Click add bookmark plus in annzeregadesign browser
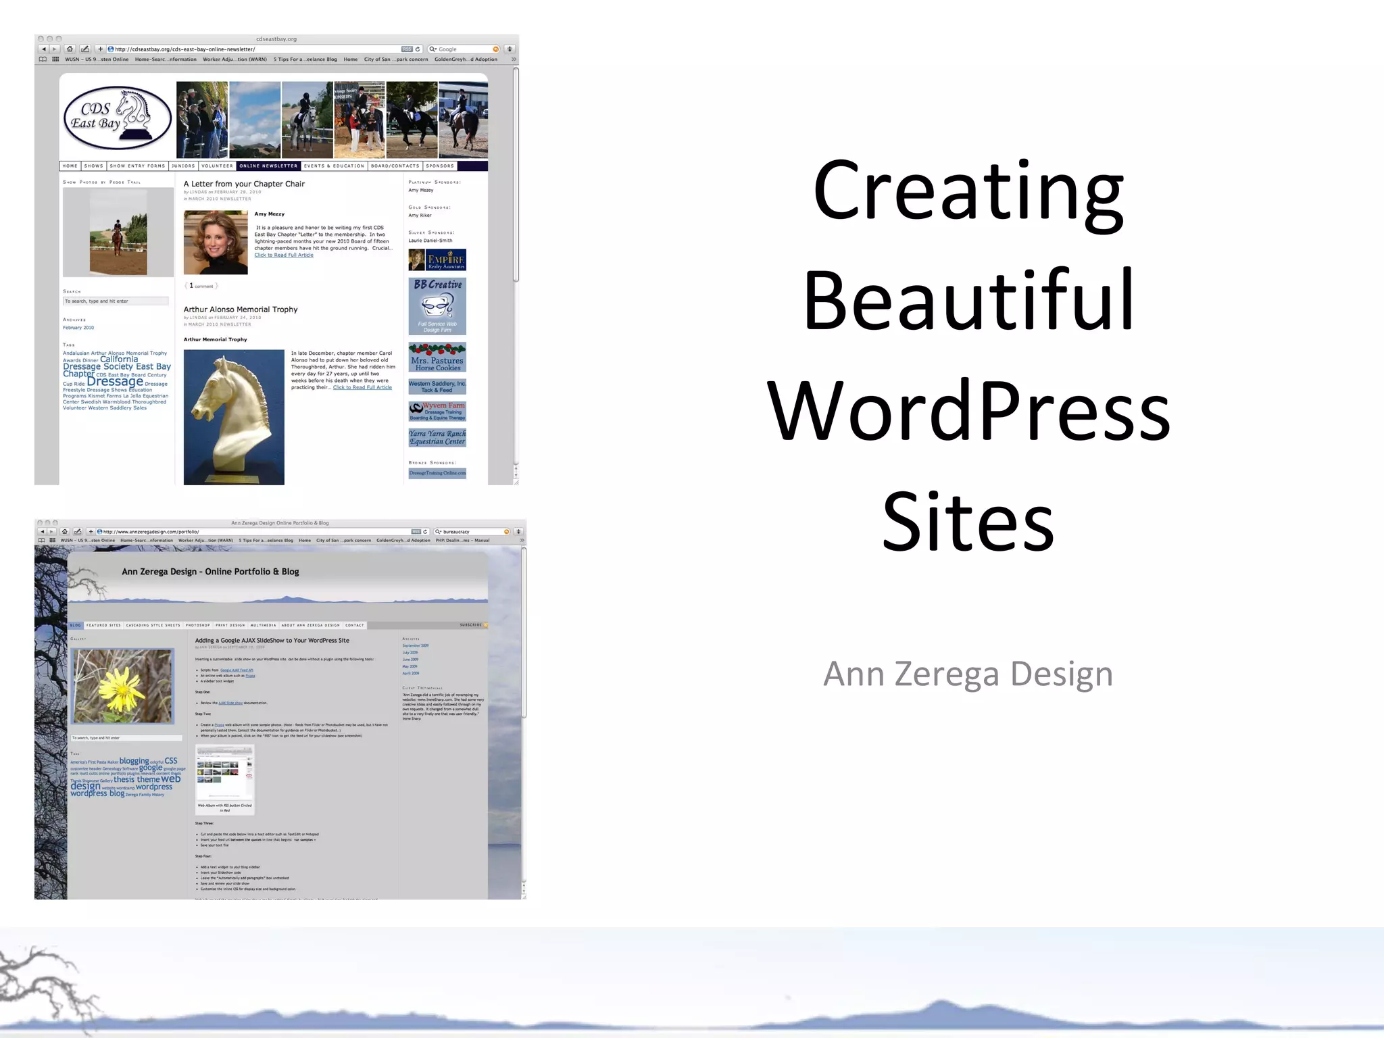This screenshot has height=1038, width=1384. (x=91, y=532)
